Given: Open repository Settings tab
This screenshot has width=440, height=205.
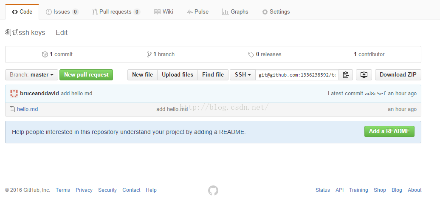Looking at the screenshot, I should coord(276,12).
